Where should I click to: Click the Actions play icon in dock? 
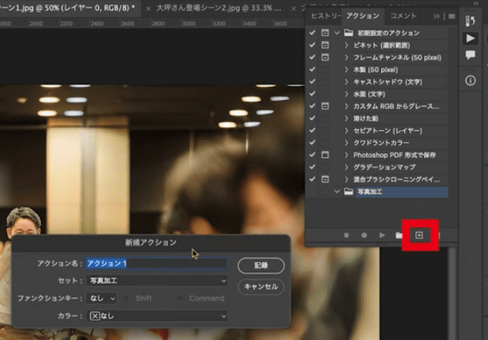(470, 38)
